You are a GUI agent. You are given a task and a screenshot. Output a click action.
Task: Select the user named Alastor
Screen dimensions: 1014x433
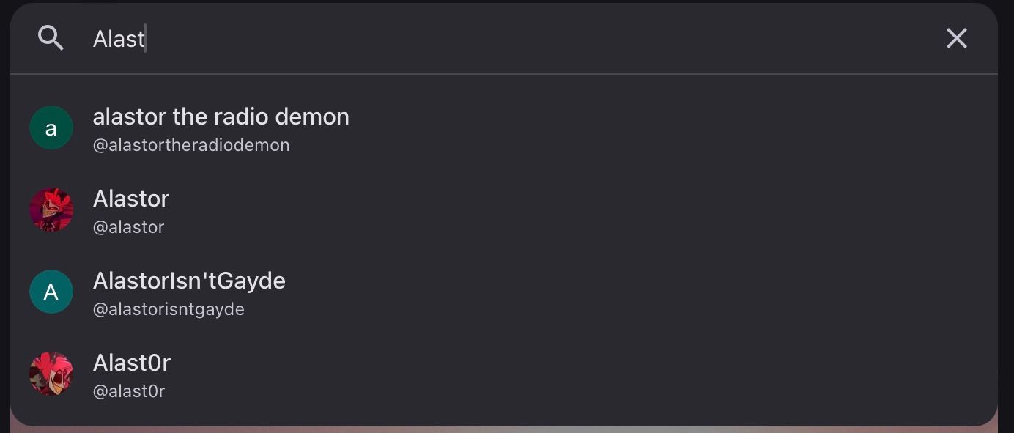(x=131, y=199)
